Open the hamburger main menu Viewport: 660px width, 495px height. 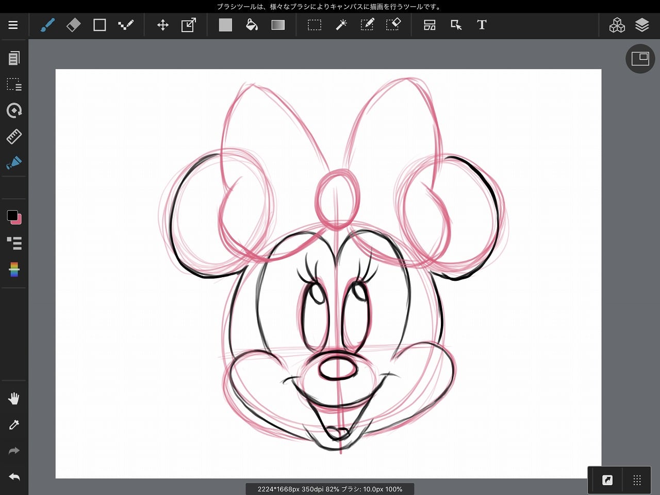click(13, 25)
